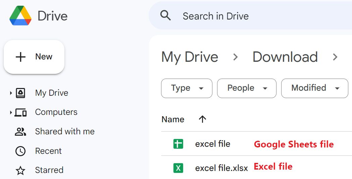
Task: Toggle the ascending sort arrow
Action: [202, 119]
